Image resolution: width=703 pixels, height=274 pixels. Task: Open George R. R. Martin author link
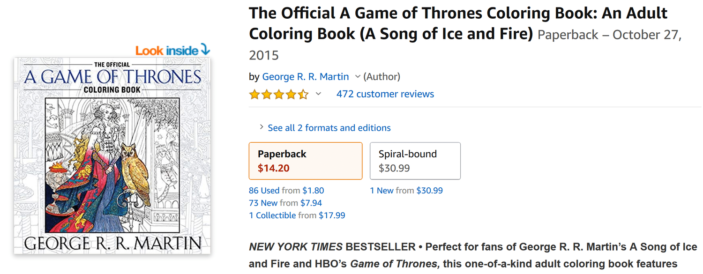point(306,76)
